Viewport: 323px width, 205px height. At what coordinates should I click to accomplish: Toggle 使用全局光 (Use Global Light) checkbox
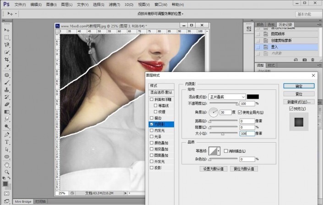pos(240,112)
